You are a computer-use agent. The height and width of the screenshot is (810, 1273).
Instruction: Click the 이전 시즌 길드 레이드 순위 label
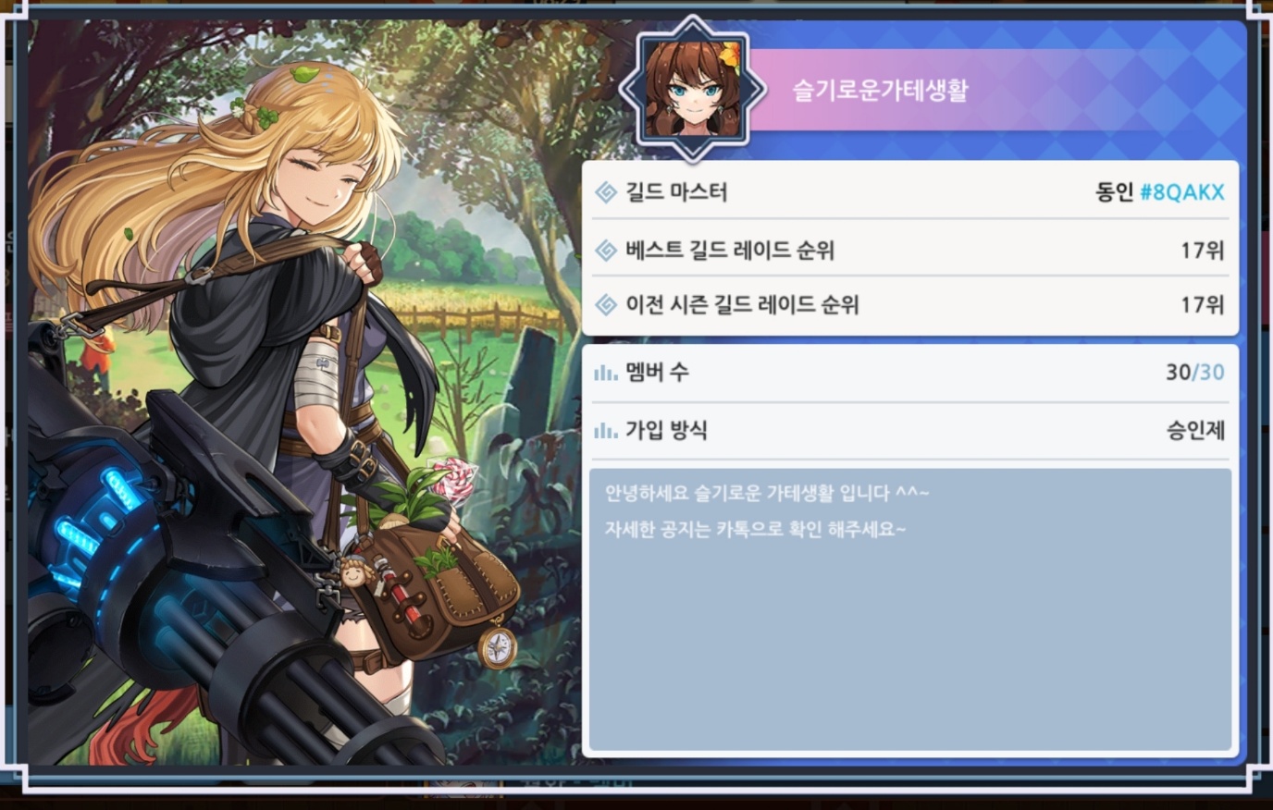[742, 304]
